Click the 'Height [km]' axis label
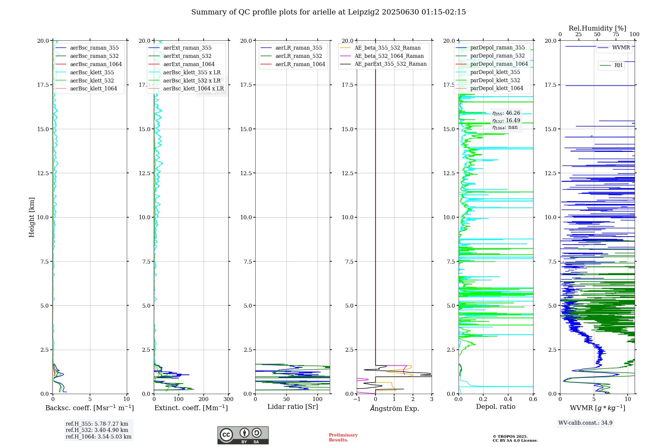This screenshot has height=447, width=657. tap(32, 217)
